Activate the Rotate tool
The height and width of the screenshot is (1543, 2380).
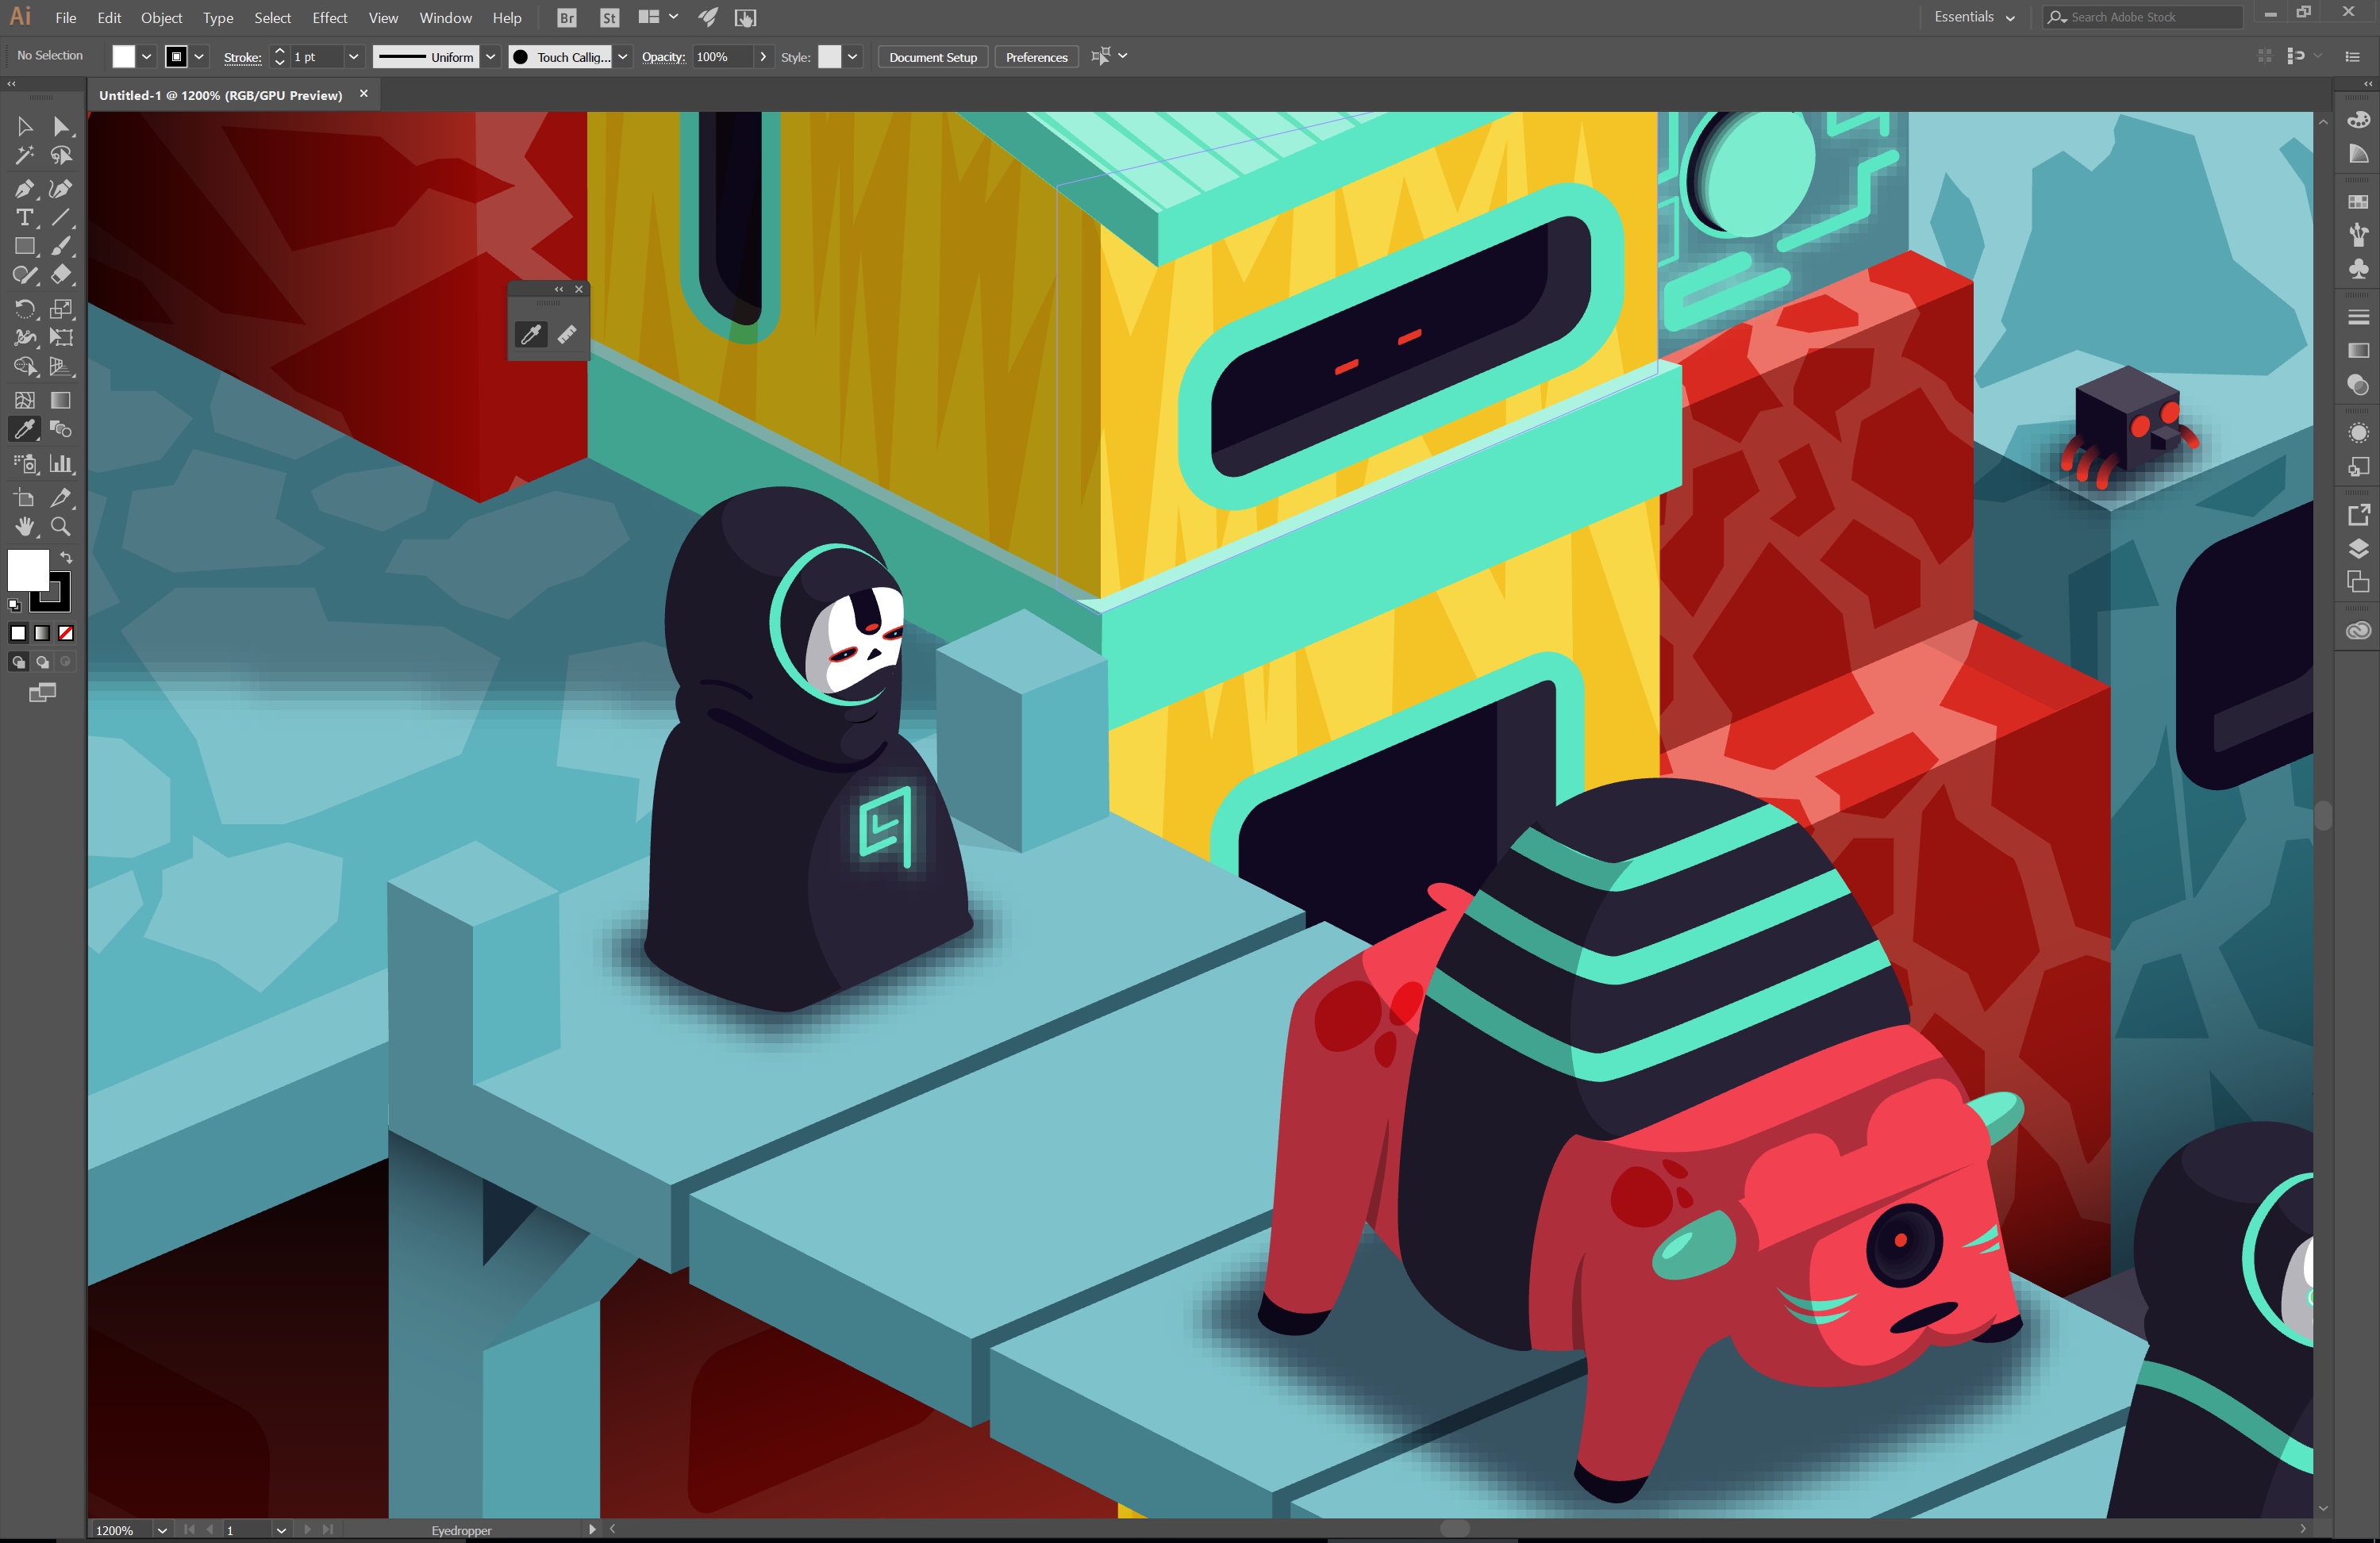click(x=24, y=309)
